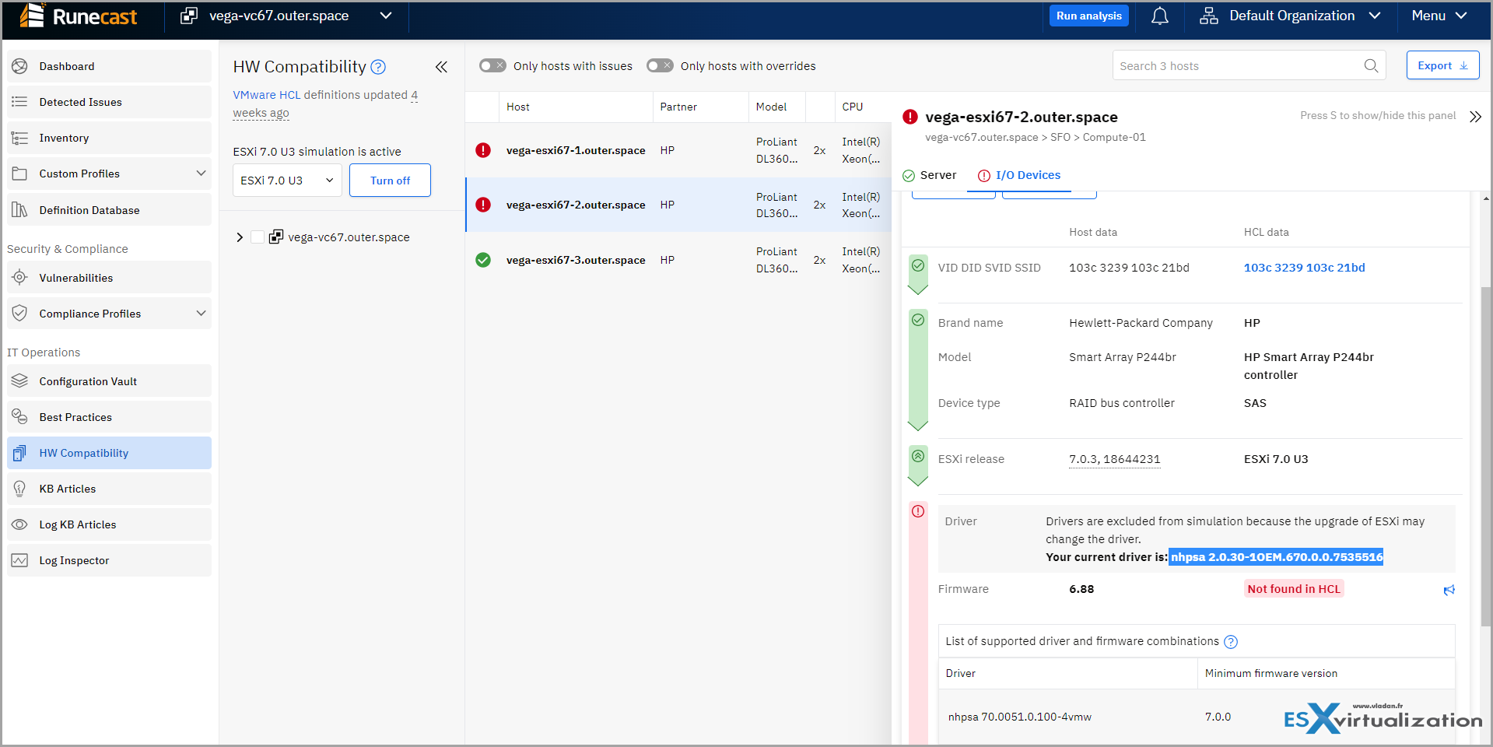Image resolution: width=1493 pixels, height=747 pixels.
Task: Open the Default Organization dropdown
Action: click(1375, 16)
